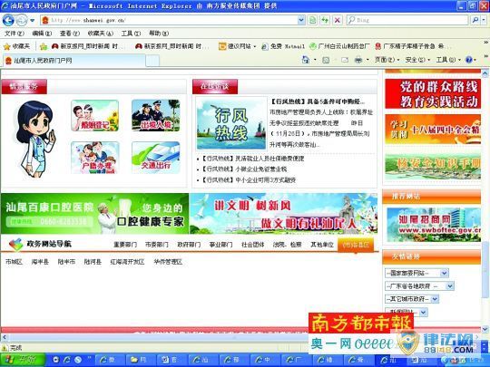This screenshot has width=490, height=367.
Task: Click the add-to-favorites-bar star icon
Action: click(44, 46)
